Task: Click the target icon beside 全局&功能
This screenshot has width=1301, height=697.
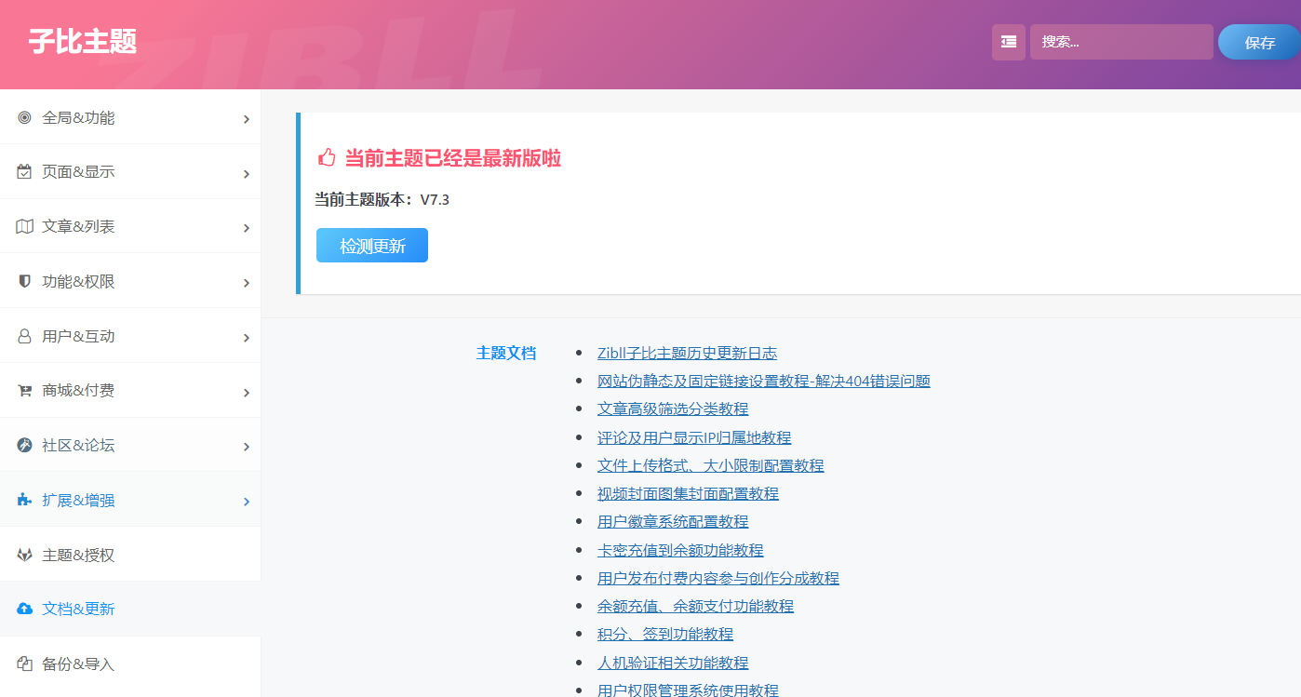Action: click(x=24, y=117)
